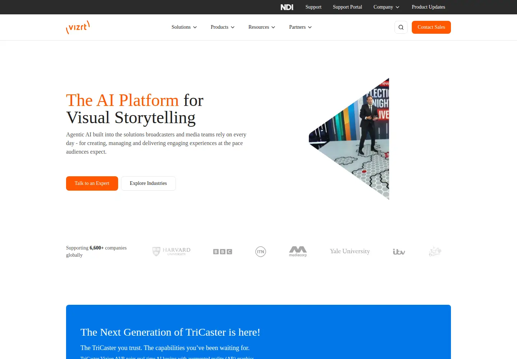The image size is (517, 359).
Task: Click the Yale University logo
Action: click(350, 251)
